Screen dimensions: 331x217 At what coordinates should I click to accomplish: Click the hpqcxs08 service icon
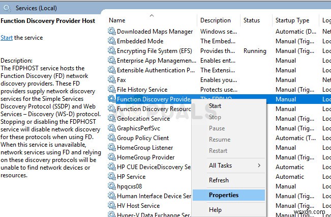point(112,186)
